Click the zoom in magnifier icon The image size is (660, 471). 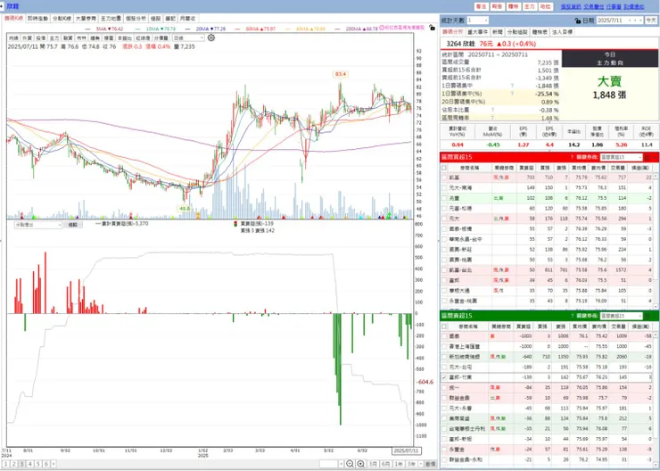coord(360,464)
